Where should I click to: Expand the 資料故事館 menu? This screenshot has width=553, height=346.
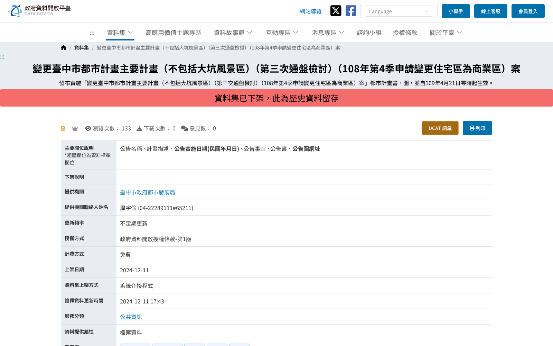pos(233,33)
